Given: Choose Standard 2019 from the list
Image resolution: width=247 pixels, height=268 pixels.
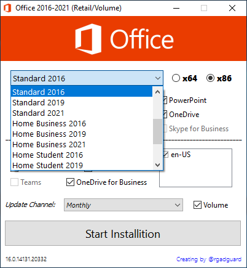Looking at the screenshot, I should click(82, 102).
